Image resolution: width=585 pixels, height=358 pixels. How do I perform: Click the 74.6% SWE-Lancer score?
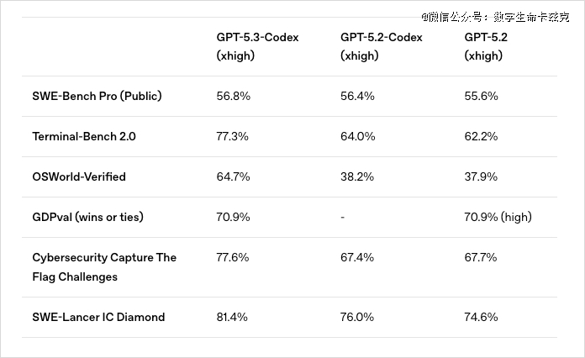(482, 317)
